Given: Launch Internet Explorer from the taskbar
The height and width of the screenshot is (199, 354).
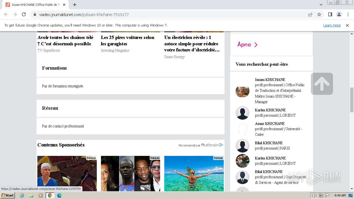Looking at the screenshot, I should click(22, 195).
